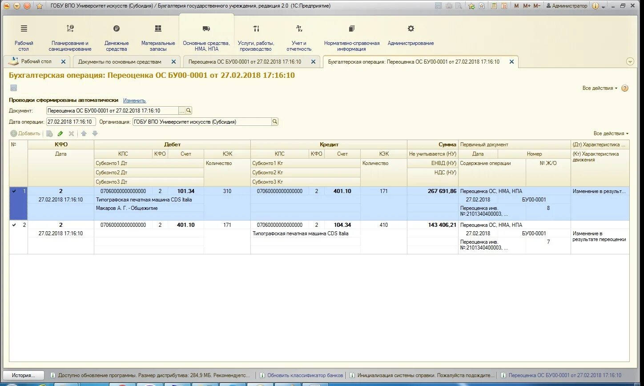The height and width of the screenshot is (386, 644).
Task: Open the Денежные средства section
Action: click(x=117, y=39)
